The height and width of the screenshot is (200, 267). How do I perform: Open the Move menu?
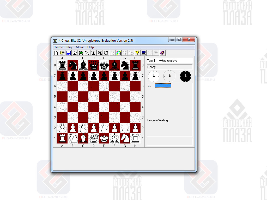tap(80, 47)
